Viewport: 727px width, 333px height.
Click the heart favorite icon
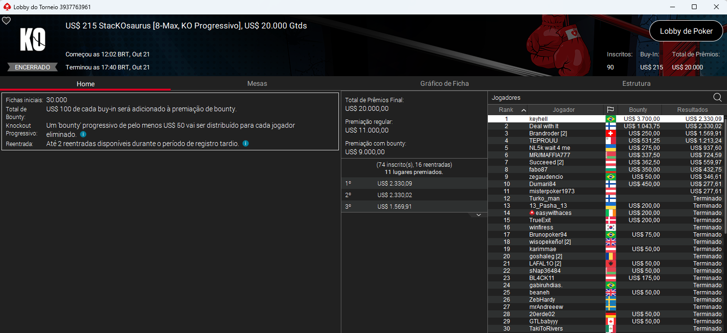tap(6, 21)
